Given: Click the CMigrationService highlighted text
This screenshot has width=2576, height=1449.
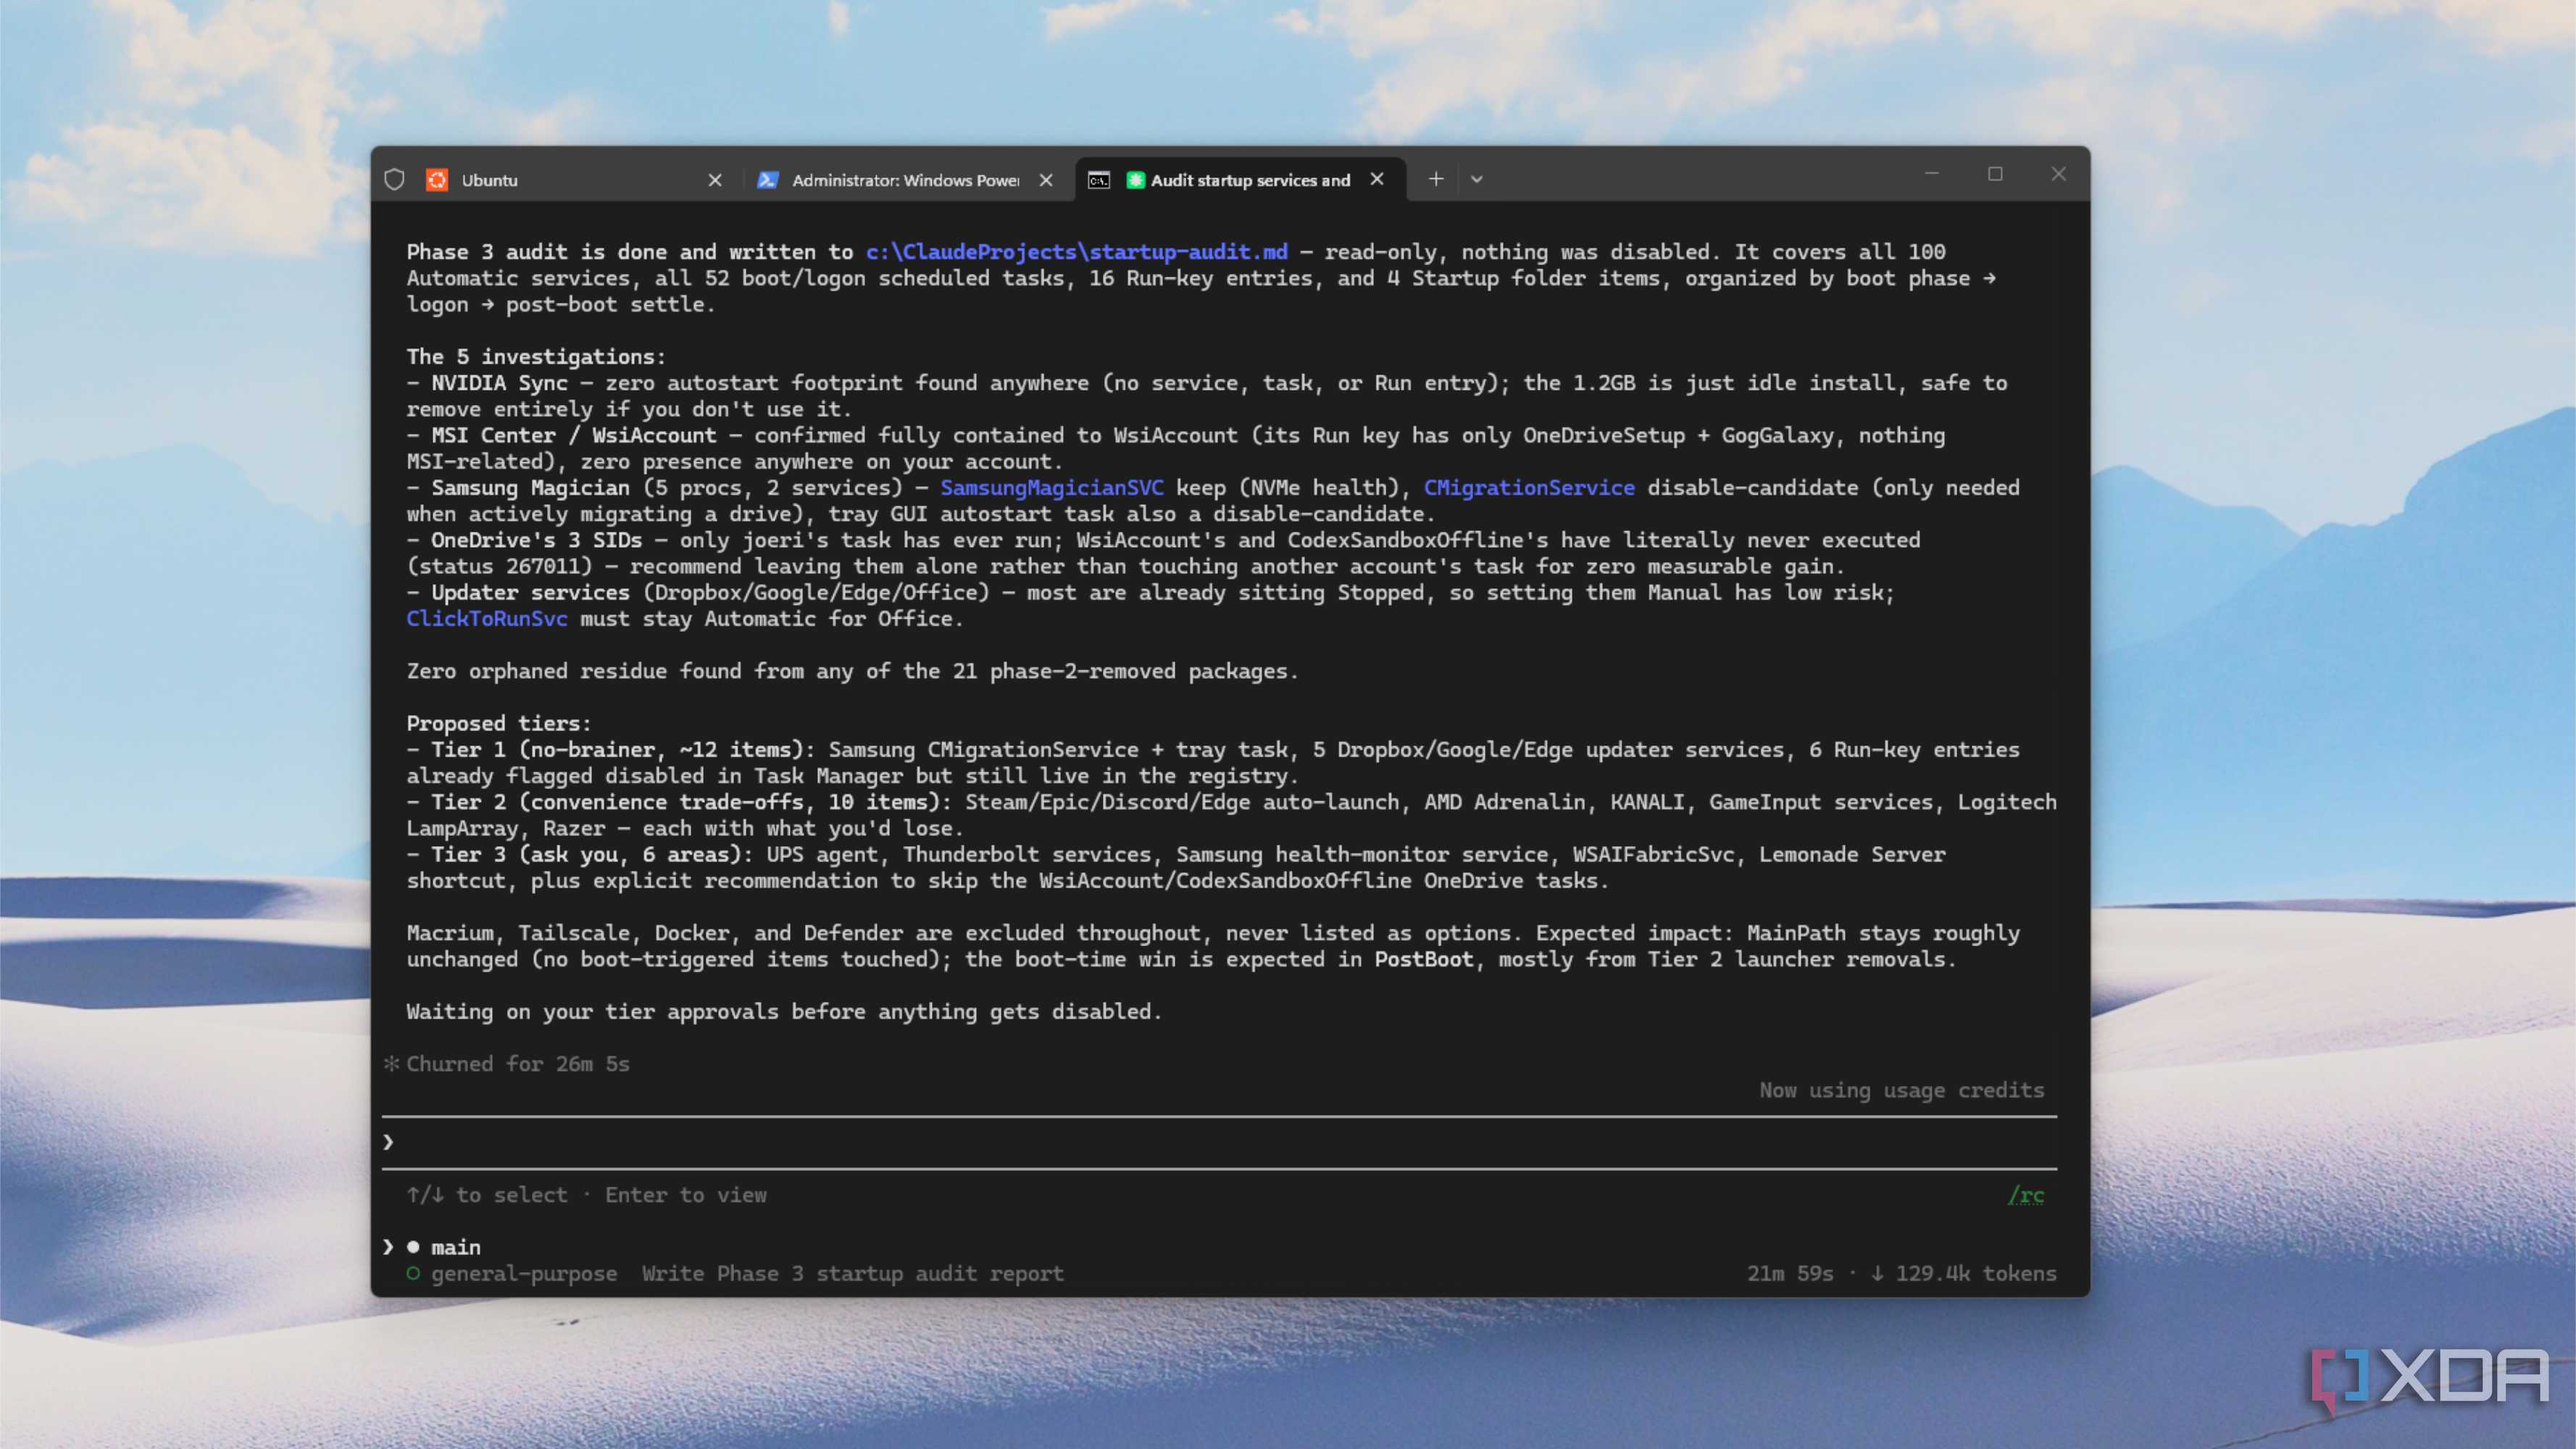Looking at the screenshot, I should 1529,488.
